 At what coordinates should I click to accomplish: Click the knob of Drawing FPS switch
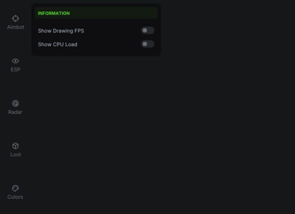(x=145, y=31)
